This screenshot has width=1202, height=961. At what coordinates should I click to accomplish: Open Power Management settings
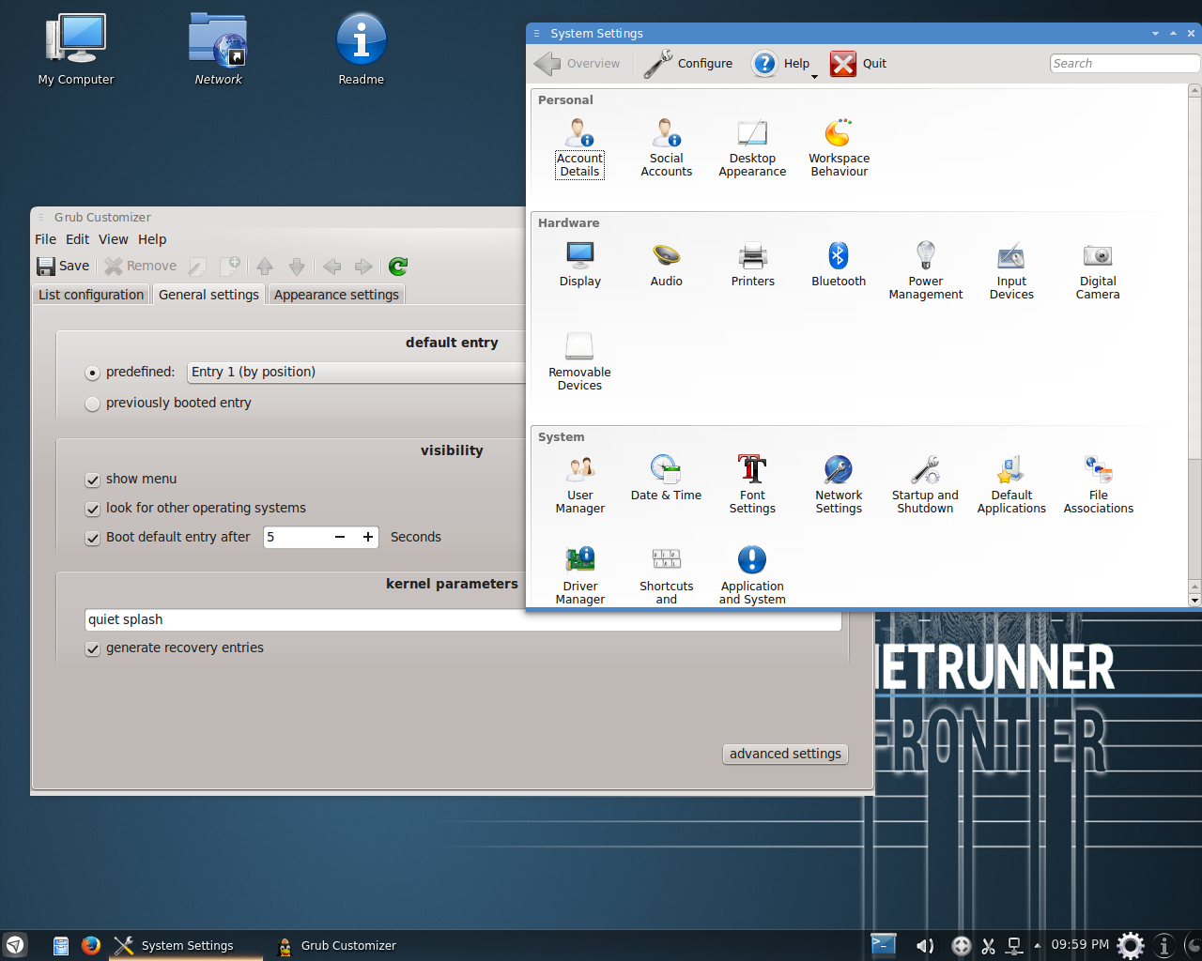(925, 271)
